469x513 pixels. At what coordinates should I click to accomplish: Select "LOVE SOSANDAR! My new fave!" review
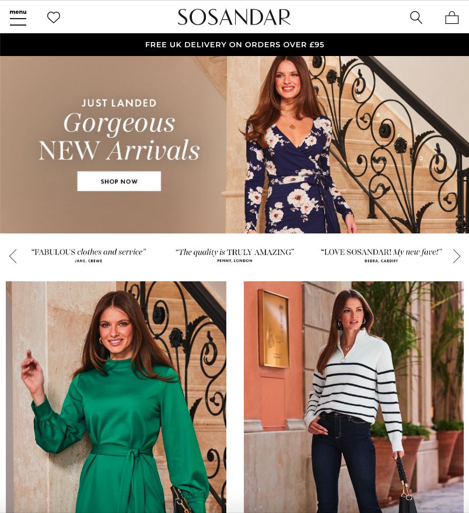point(381,256)
